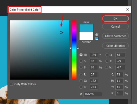Click the new color swatch
The height and width of the screenshot is (104, 137).
point(86,28)
